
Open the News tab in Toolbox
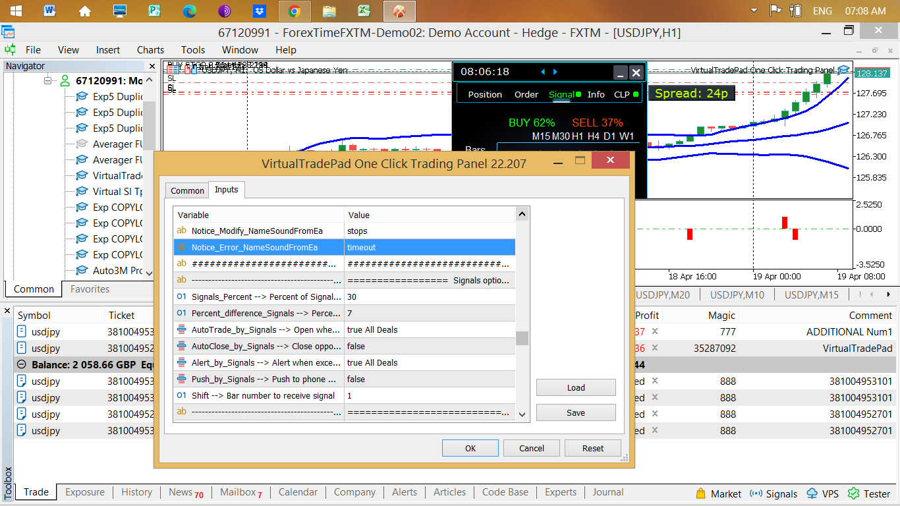(186, 492)
